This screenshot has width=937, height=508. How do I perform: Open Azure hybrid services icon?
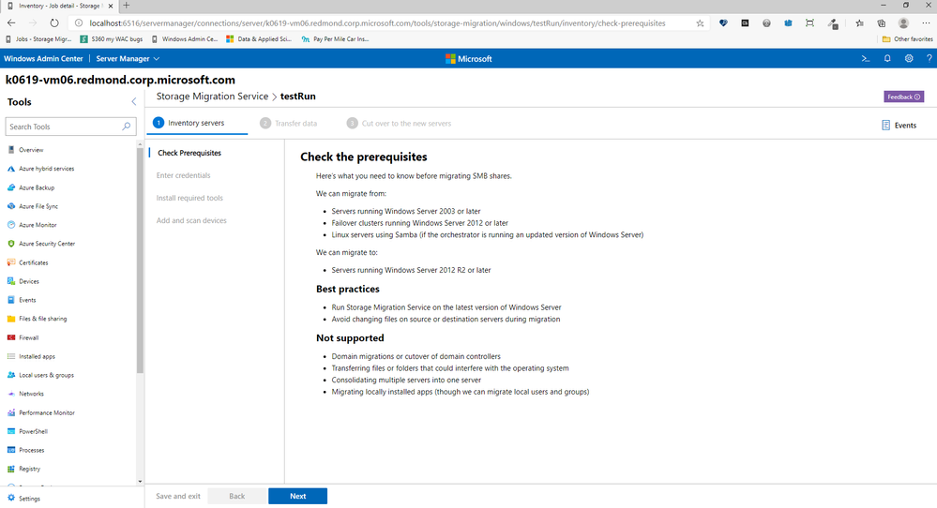pyautogui.click(x=10, y=169)
